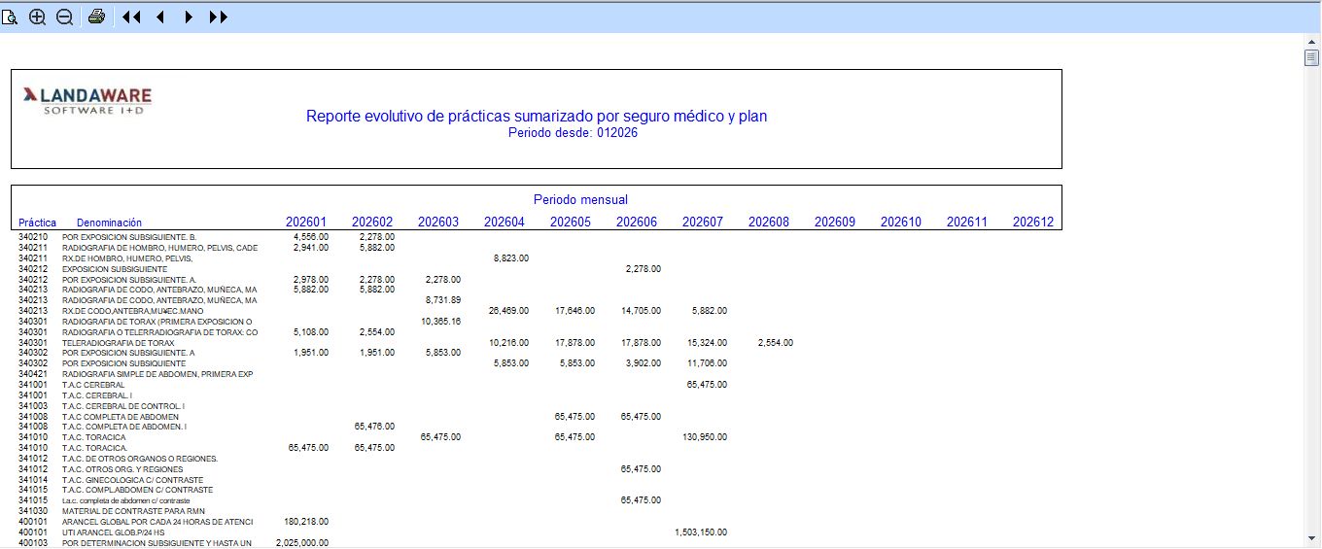Viewport: 1322px width, 549px height.
Task: Click the 'Práctica' column header
Action: click(x=37, y=223)
